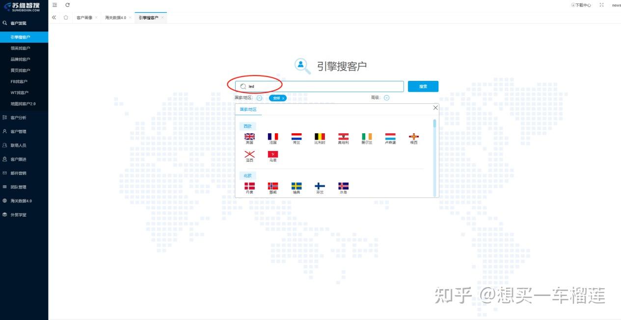
Task: Expand the 高级 options arrow
Action: pos(387,98)
